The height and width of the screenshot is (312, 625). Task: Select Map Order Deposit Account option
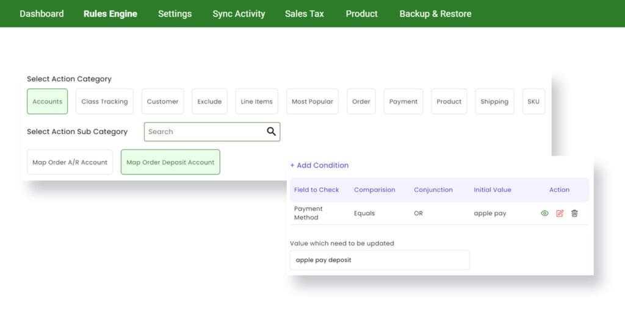pyautogui.click(x=170, y=162)
